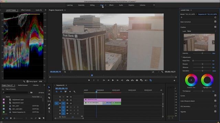Image resolution: width=220 pixels, height=123 pixels.
Task: Open the Look dropdown in Creative
Action: [202, 31]
